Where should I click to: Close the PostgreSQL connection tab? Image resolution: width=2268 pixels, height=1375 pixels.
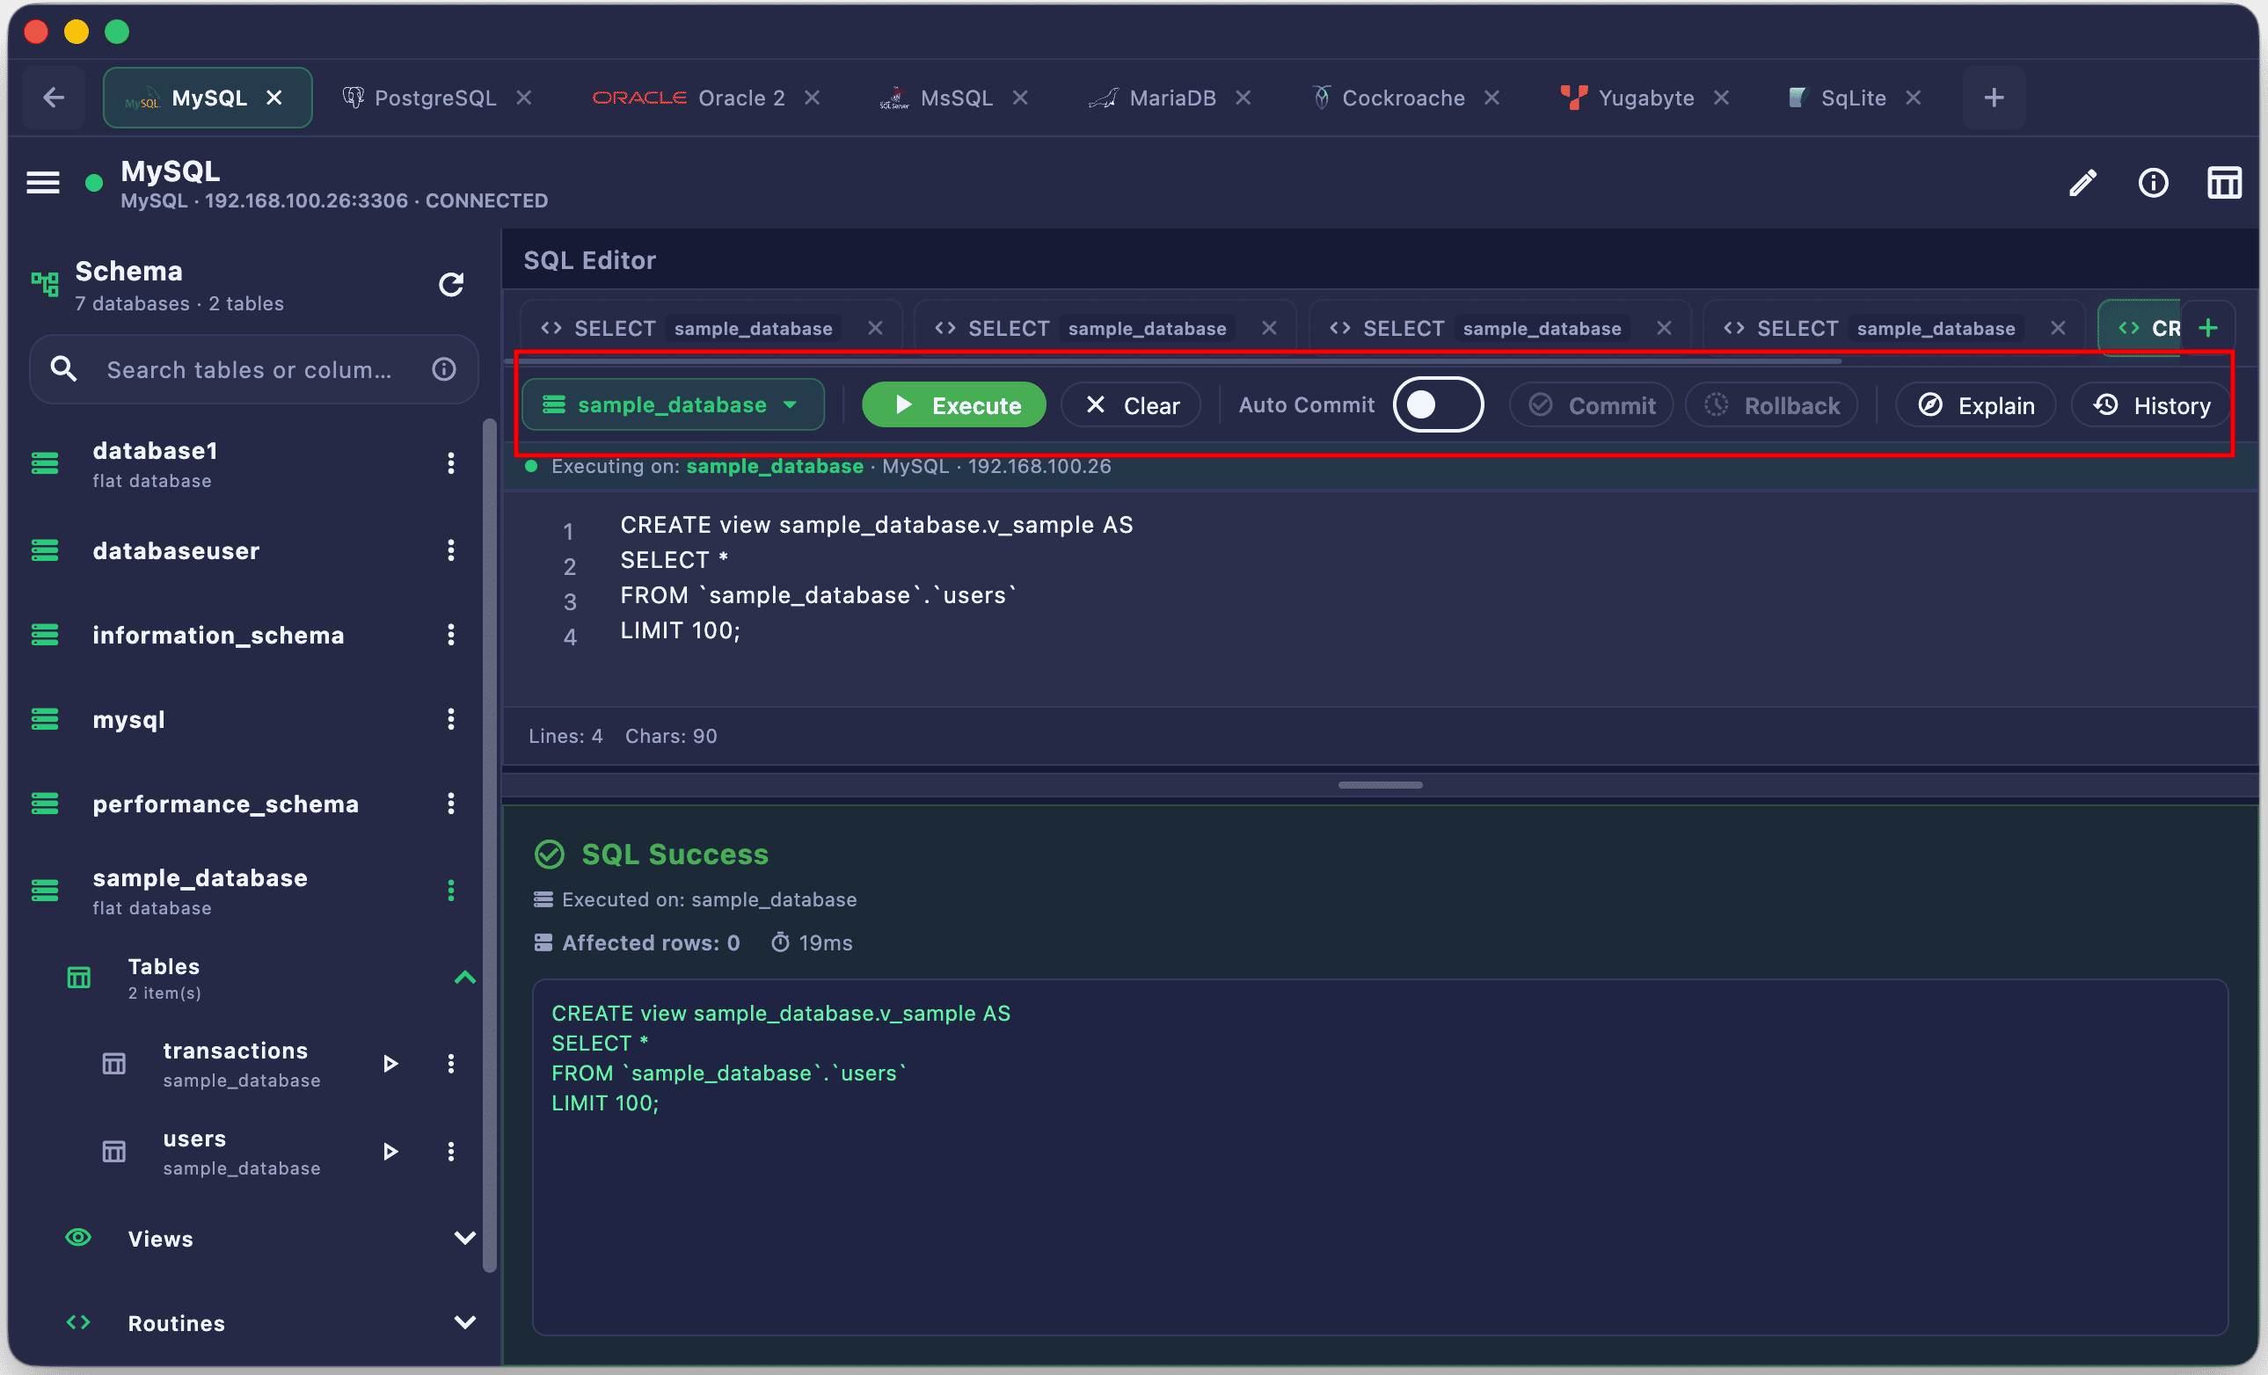pyautogui.click(x=524, y=98)
